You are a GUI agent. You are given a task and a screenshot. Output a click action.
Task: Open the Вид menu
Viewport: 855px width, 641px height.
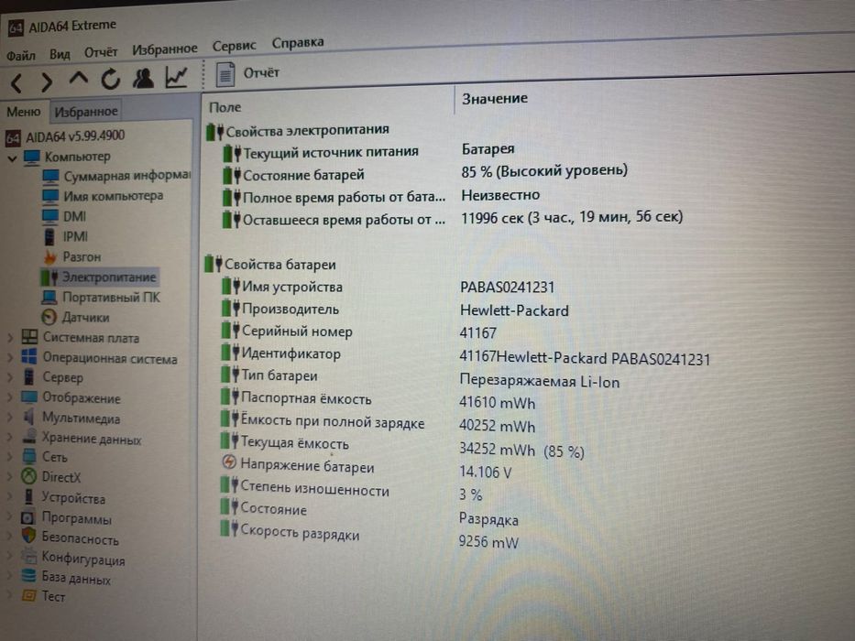tap(60, 54)
